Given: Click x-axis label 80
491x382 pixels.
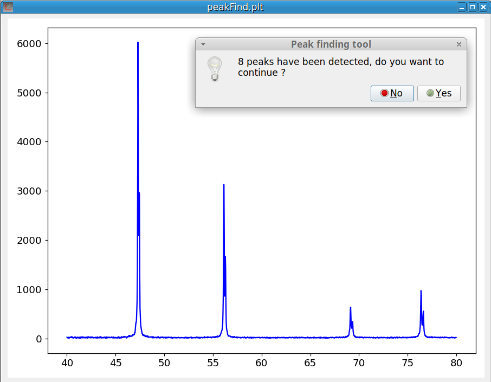Looking at the screenshot, I should click(456, 363).
